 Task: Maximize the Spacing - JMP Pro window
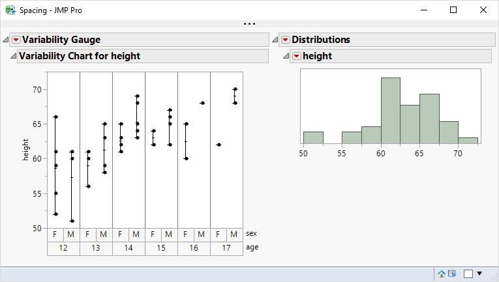(453, 10)
